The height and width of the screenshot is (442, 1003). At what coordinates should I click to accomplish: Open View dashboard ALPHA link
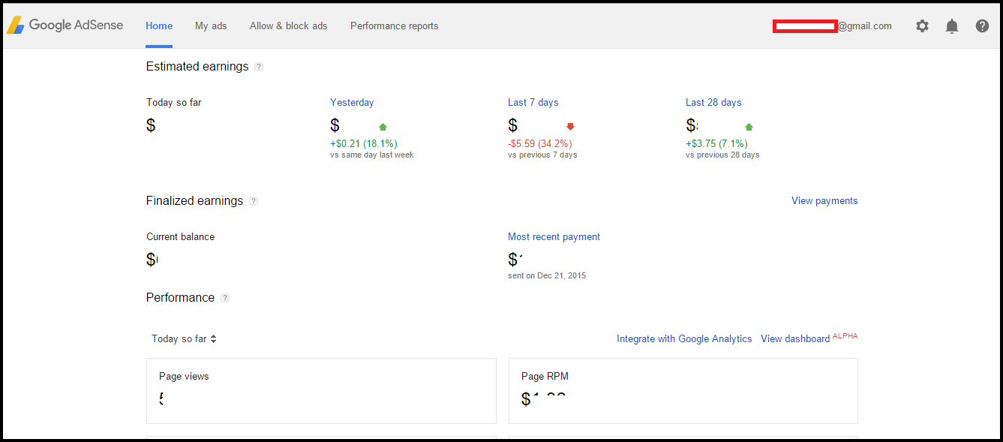[x=809, y=338]
